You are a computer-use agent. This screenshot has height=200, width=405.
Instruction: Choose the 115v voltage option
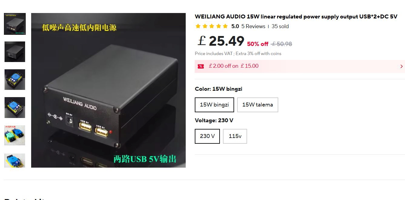(x=235, y=136)
